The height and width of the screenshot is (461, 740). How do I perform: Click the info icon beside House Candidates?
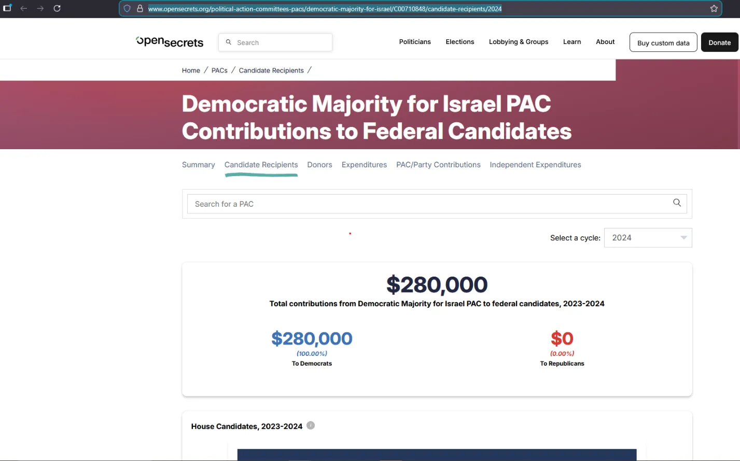click(x=311, y=425)
